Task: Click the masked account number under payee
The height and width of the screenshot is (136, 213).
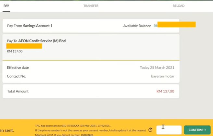Action: pos(24,46)
